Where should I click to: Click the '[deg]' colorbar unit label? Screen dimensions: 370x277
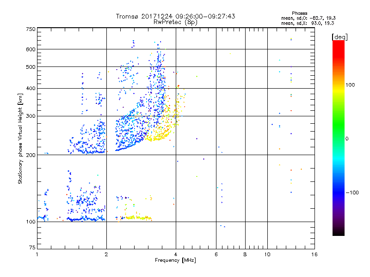339,37
